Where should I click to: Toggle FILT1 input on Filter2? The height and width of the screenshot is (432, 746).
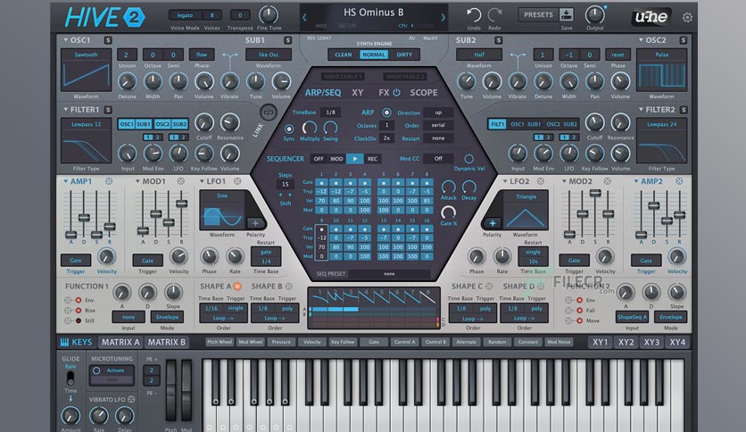(497, 124)
